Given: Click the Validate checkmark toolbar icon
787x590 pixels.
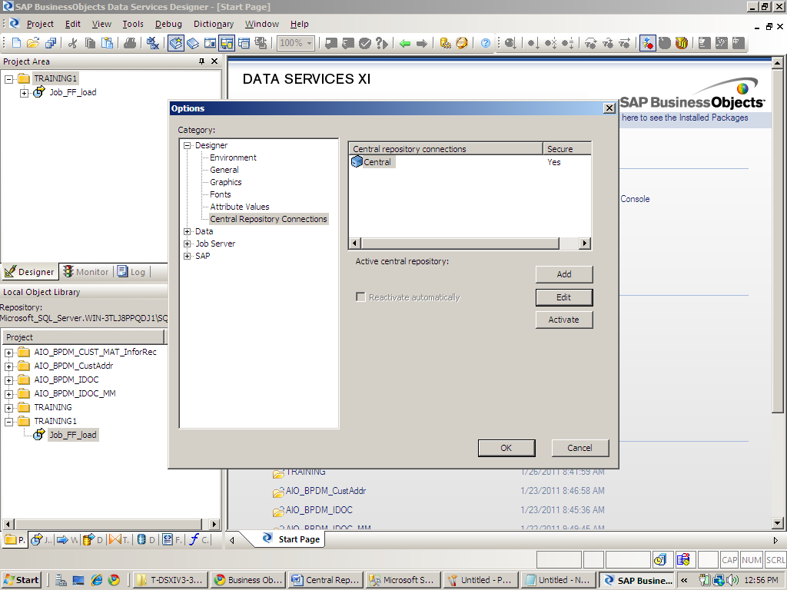Looking at the screenshot, I should (365, 43).
